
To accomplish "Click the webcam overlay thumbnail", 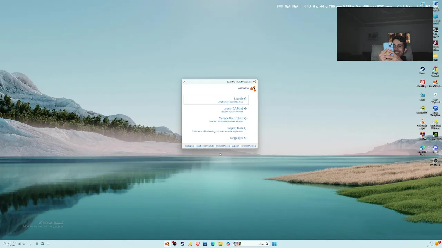I will (385, 34).
